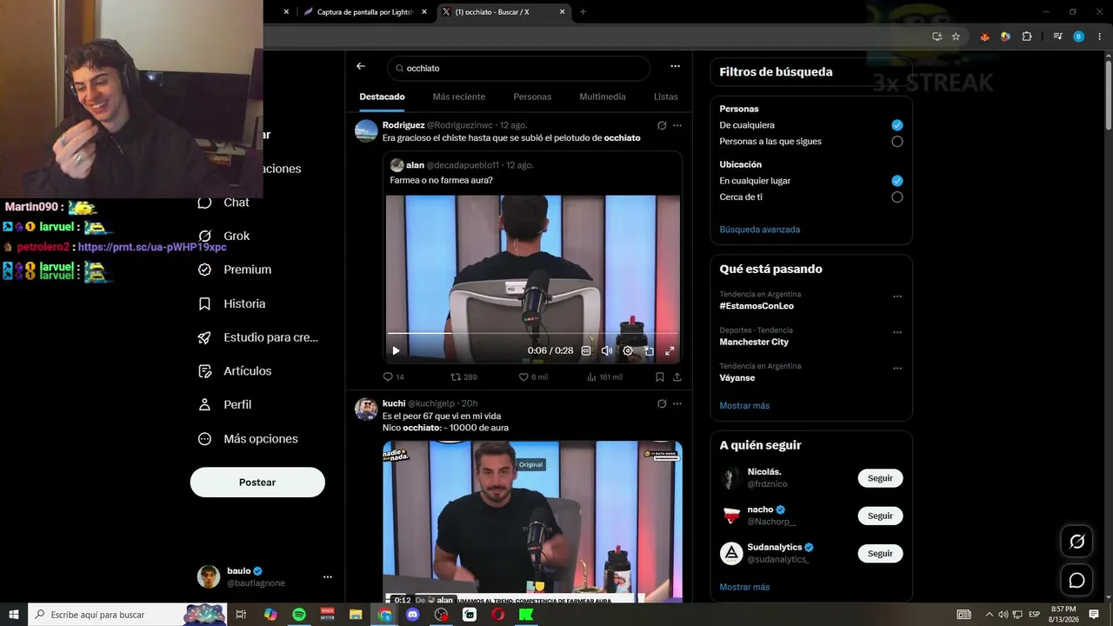Bookmark this page with the star icon
The width and height of the screenshot is (1113, 626).
pyautogui.click(x=956, y=37)
